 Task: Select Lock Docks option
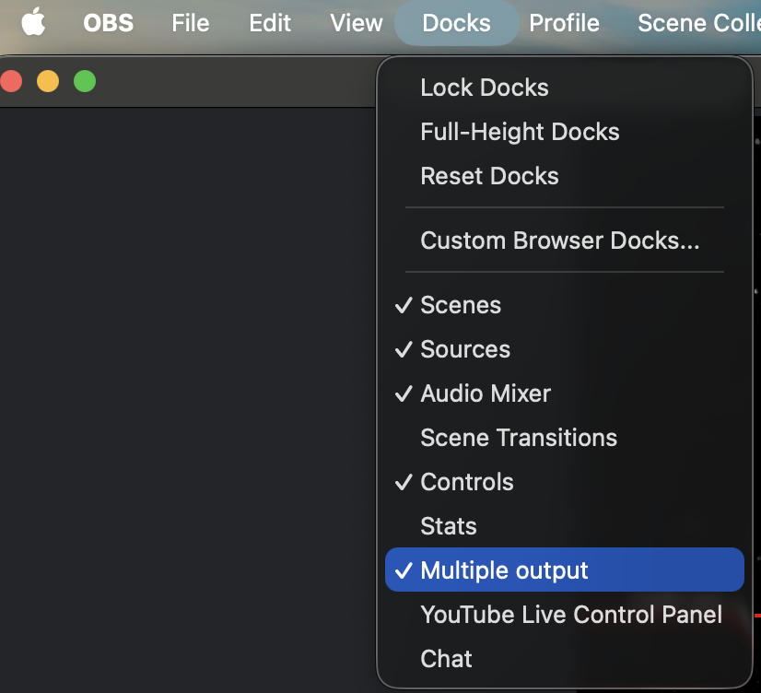pyautogui.click(x=484, y=88)
